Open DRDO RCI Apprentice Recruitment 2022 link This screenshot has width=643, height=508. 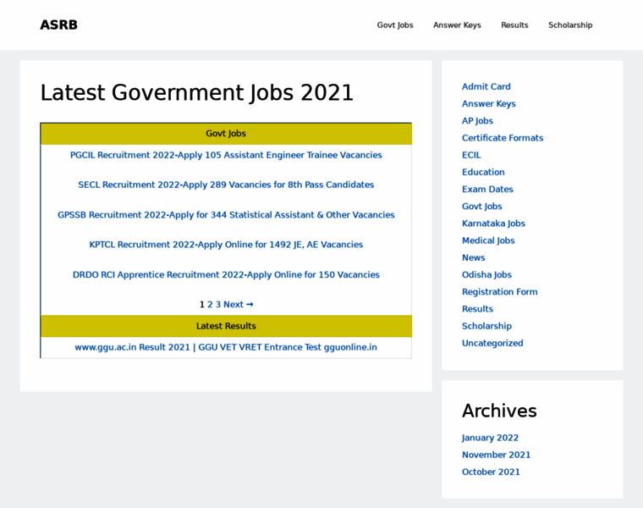(226, 274)
